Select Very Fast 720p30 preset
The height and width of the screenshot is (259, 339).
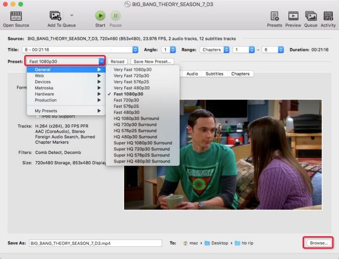tap(132, 75)
